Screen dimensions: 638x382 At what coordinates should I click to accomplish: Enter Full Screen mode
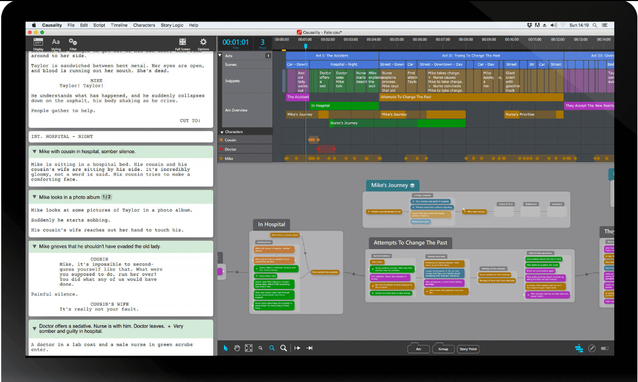[x=182, y=42]
